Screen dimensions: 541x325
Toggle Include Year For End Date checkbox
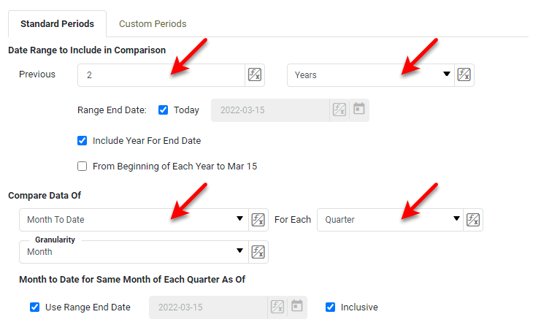[83, 140]
